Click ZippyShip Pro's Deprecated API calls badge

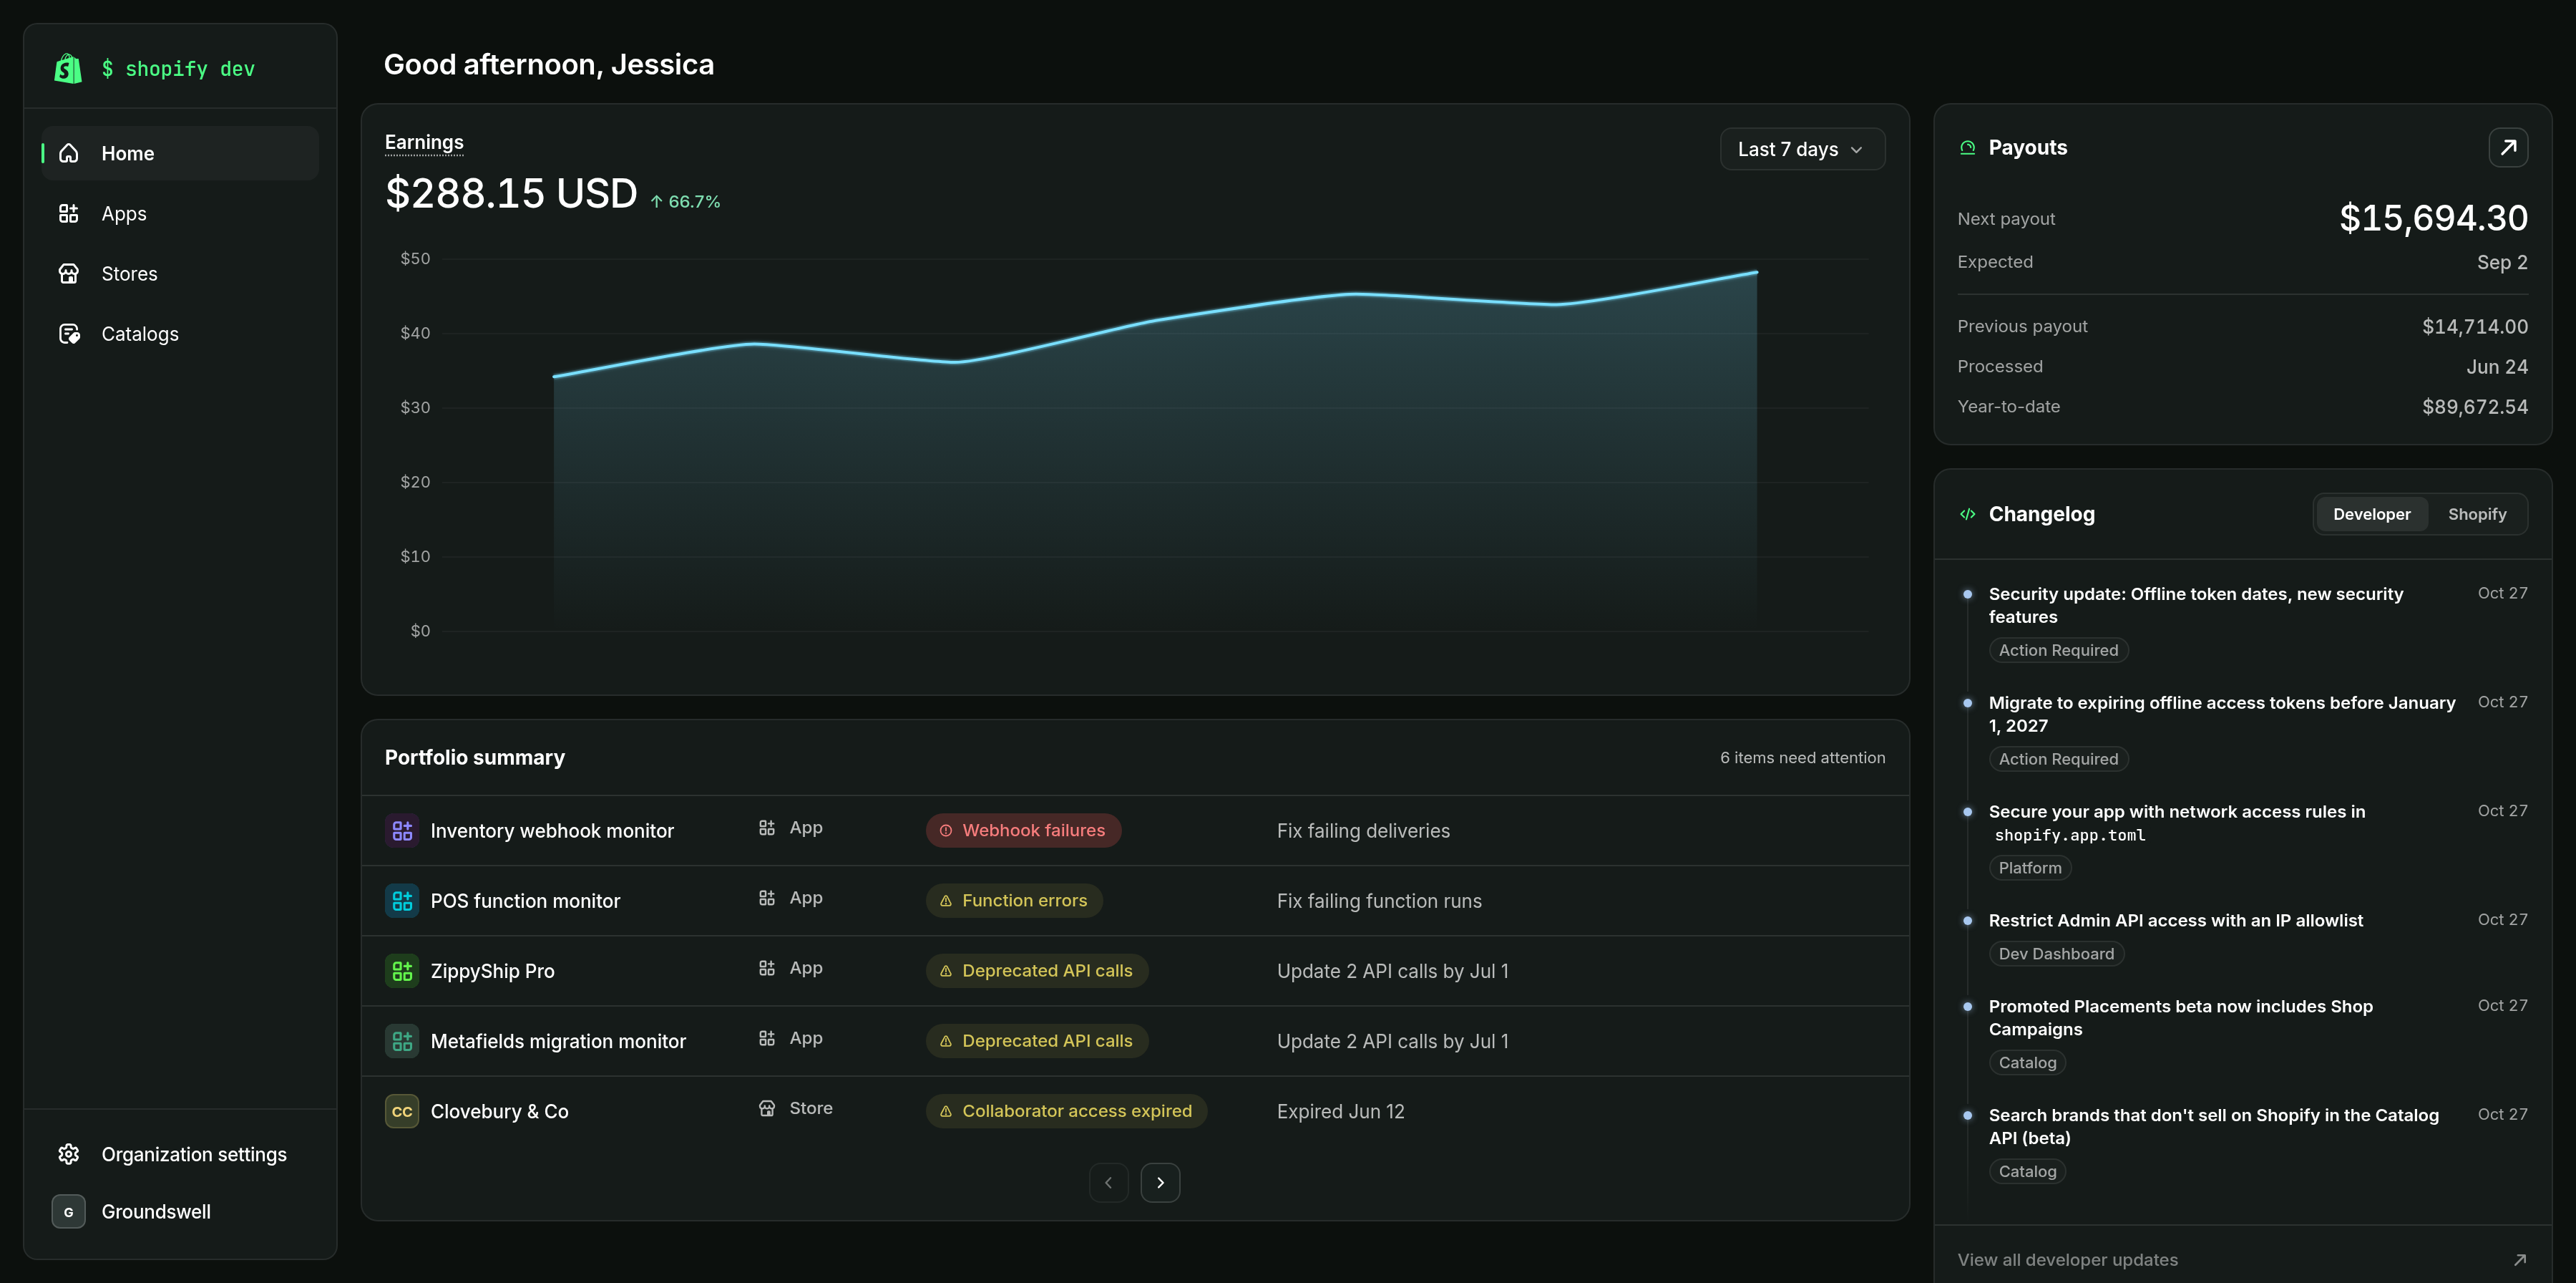coord(1037,971)
